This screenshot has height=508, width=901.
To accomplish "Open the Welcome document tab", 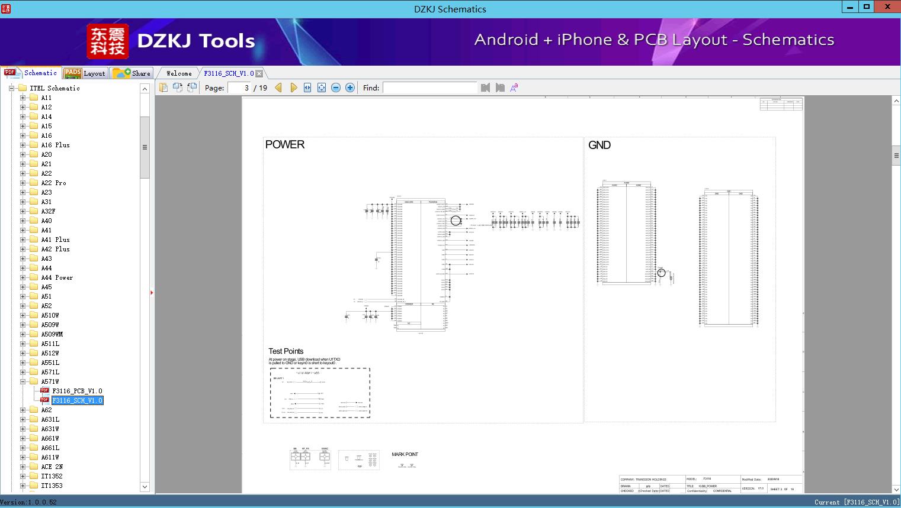I will point(179,73).
